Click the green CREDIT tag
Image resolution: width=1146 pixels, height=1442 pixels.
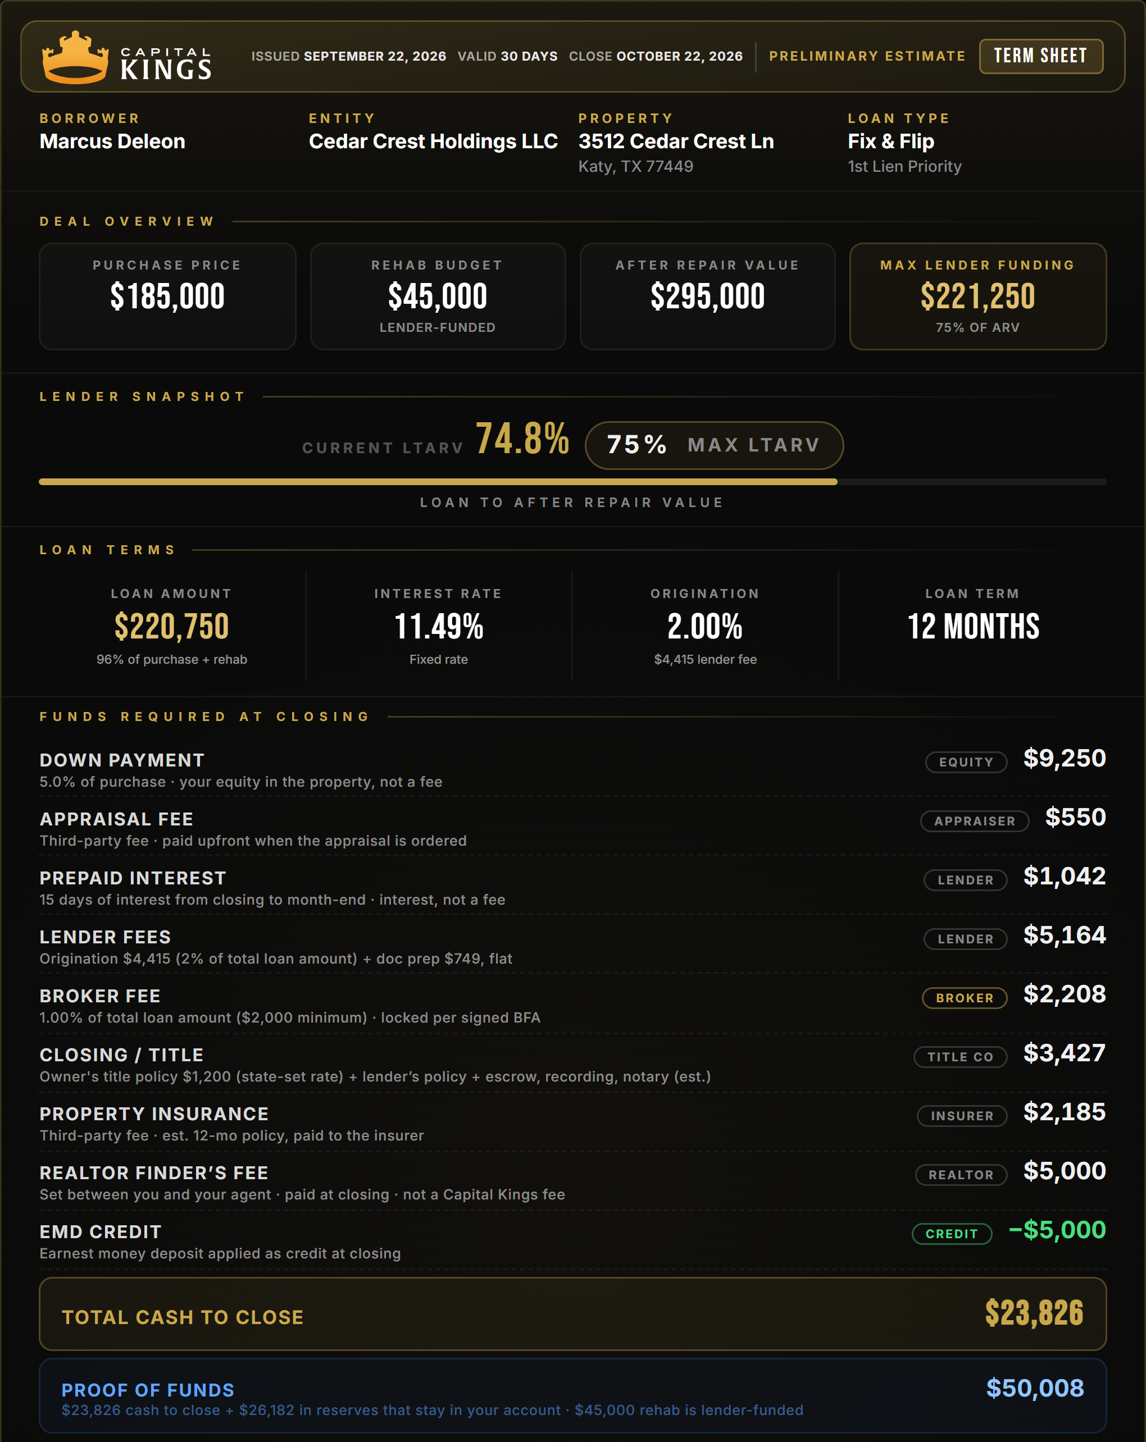click(951, 1233)
